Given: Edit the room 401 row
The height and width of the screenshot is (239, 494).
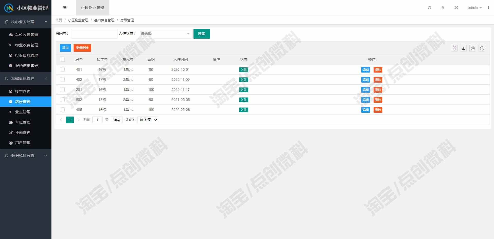Looking at the screenshot, I should pos(366,70).
